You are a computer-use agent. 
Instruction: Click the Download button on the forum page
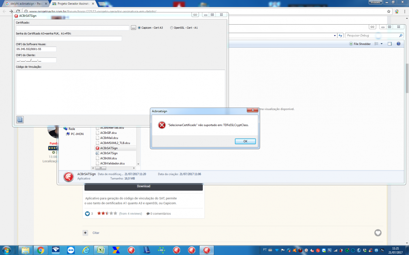143,186
